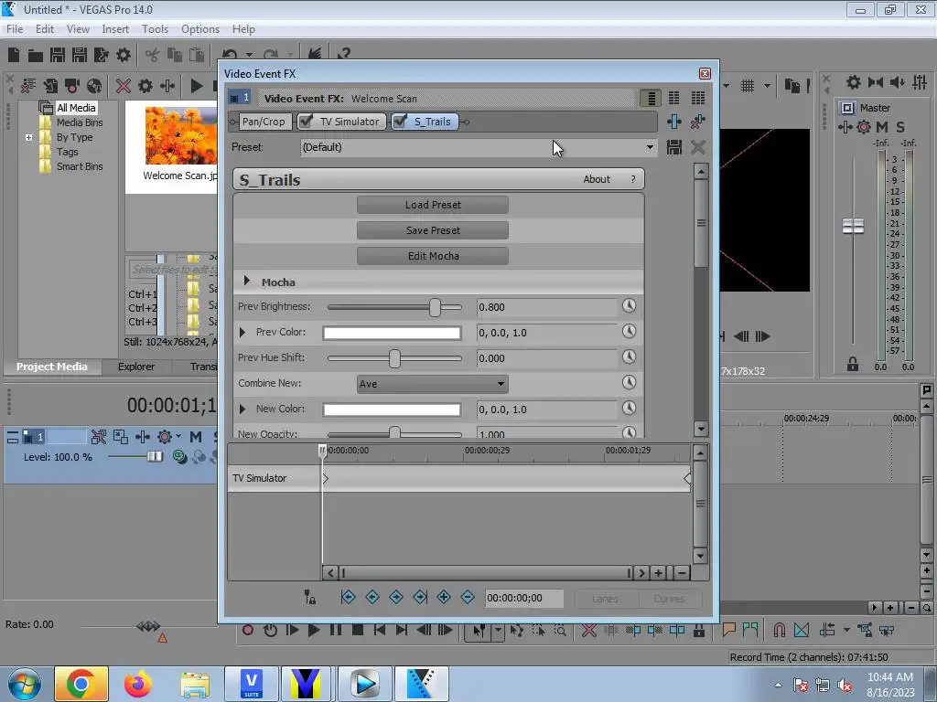Screen dimensions: 937x702
Task: Click the keyframe timecode field 00:00:00;00
Action: 523,598
